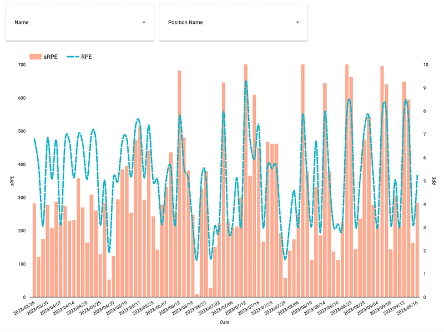Click the RPE legend label

tap(87, 57)
